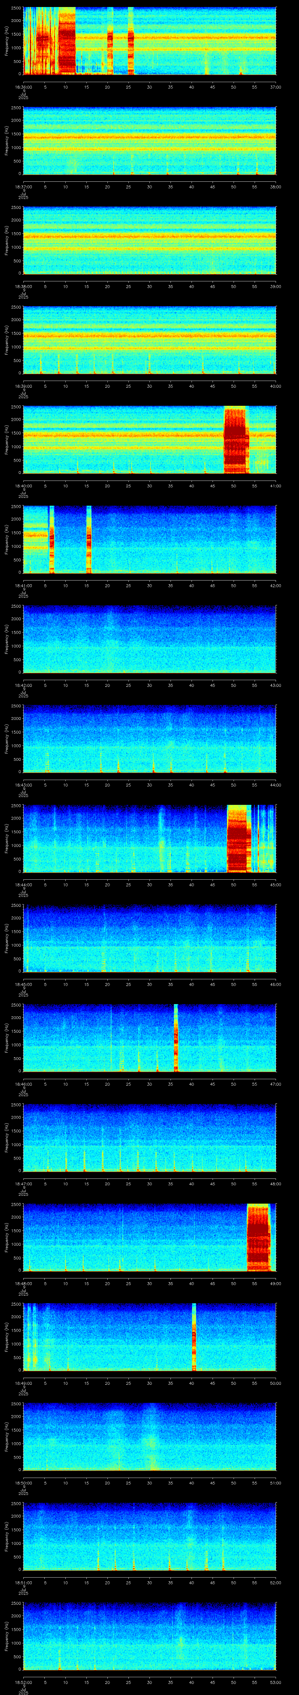Click the 45:00 end label under the 18:44 panel
Screen dimensions: 299x1695
click(x=275, y=884)
